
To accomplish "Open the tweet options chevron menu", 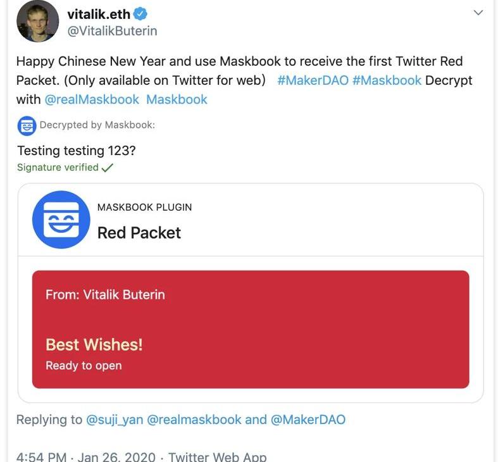I will click(478, 13).
